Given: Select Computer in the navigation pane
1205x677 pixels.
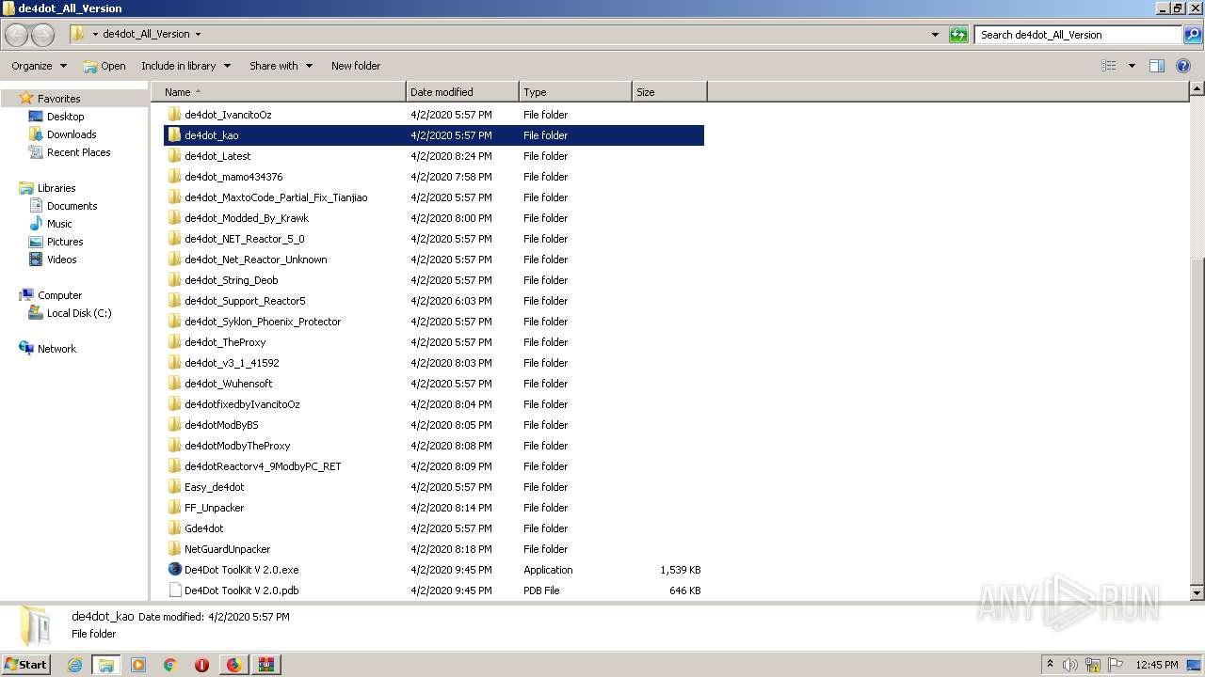Looking at the screenshot, I should pyautogui.click(x=59, y=295).
